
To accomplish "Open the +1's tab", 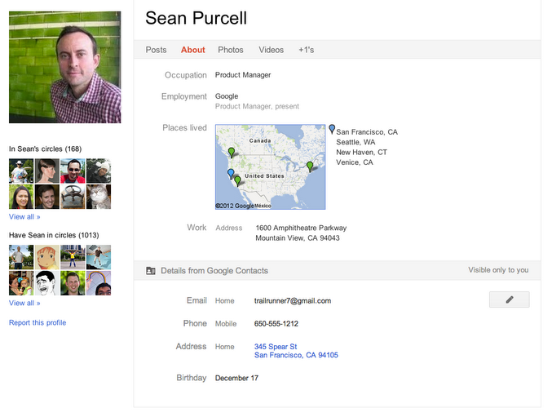I will 306,50.
